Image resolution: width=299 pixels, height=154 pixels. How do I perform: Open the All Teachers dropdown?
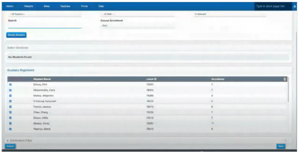point(45,14)
